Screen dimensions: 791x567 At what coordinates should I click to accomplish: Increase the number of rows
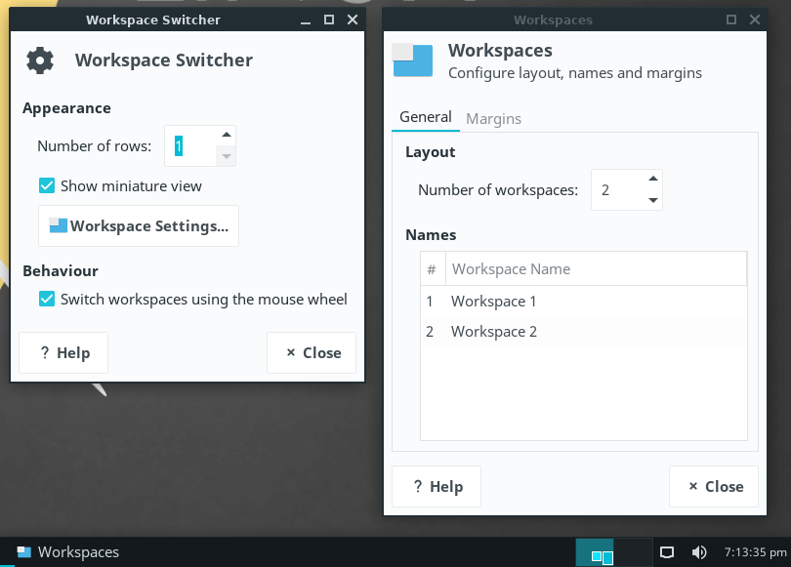226,136
